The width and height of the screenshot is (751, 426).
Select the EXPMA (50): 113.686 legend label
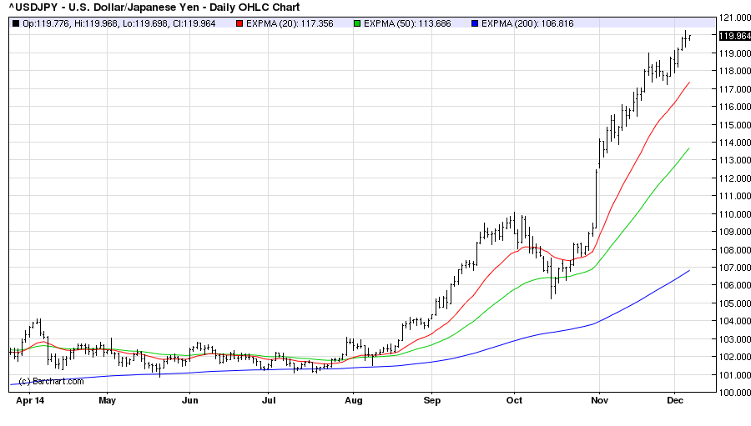(x=408, y=23)
